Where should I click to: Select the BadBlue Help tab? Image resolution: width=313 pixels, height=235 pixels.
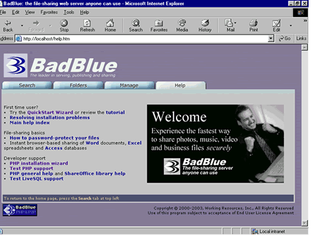180,85
